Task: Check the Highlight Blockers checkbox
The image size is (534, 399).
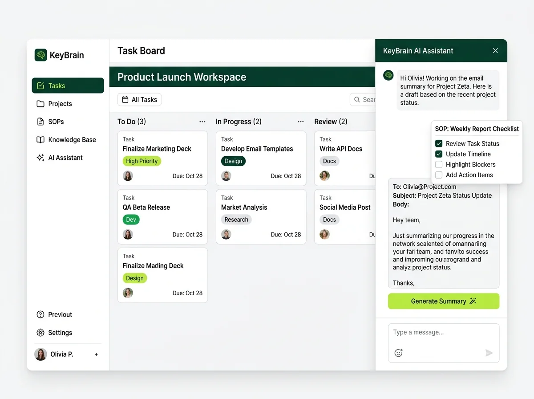Action: tap(439, 164)
